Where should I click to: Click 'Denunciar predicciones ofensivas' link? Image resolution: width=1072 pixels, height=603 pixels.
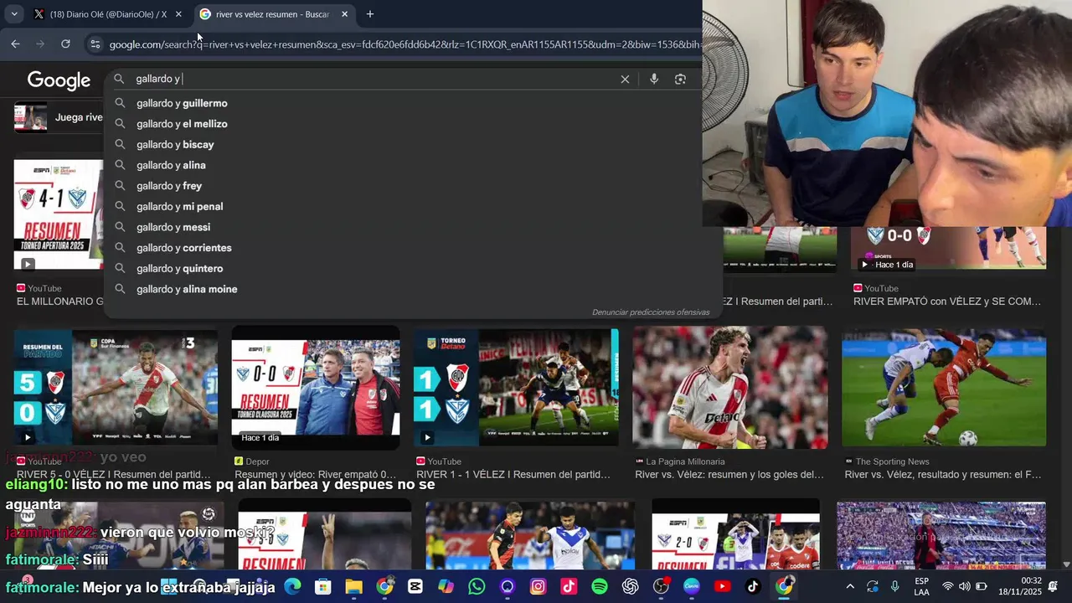click(651, 312)
